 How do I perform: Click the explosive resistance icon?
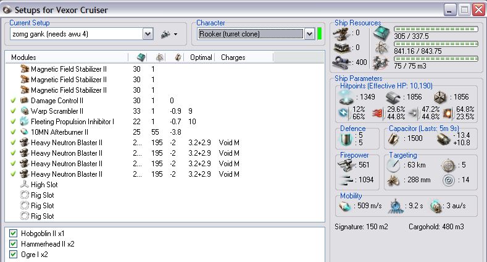point(447,113)
